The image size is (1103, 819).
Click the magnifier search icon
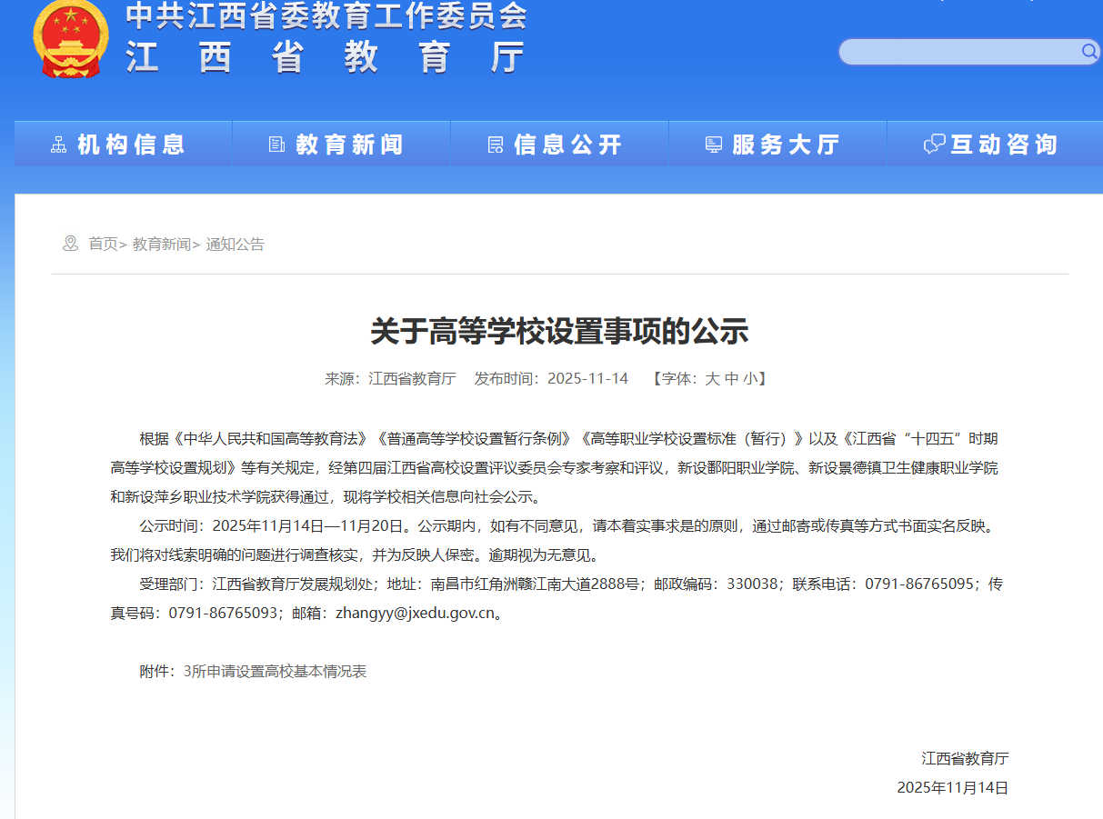[x=1088, y=52]
